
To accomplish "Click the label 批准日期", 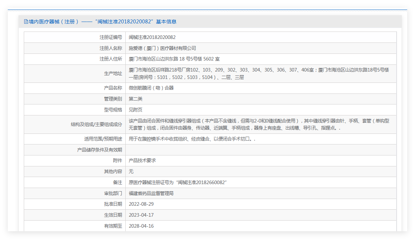I will coord(113,204).
